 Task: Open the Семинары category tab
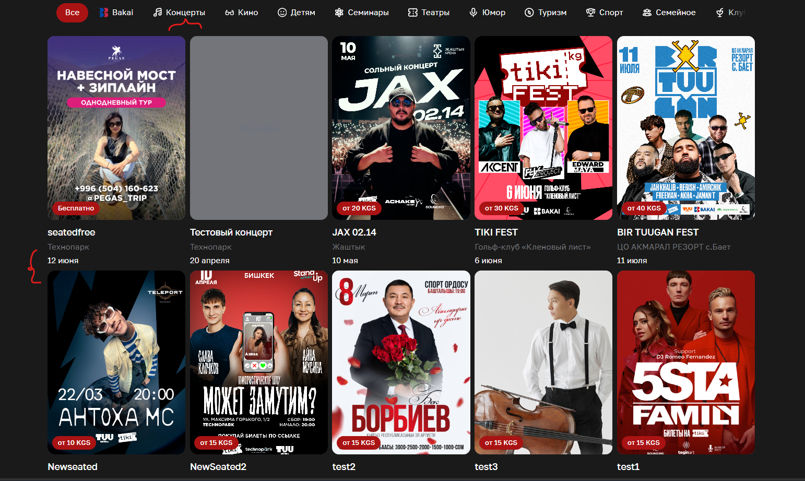coord(361,13)
